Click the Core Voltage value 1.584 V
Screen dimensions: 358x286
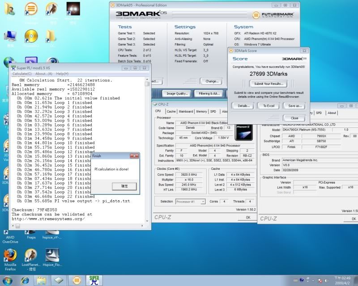pyautogui.click(x=223, y=138)
